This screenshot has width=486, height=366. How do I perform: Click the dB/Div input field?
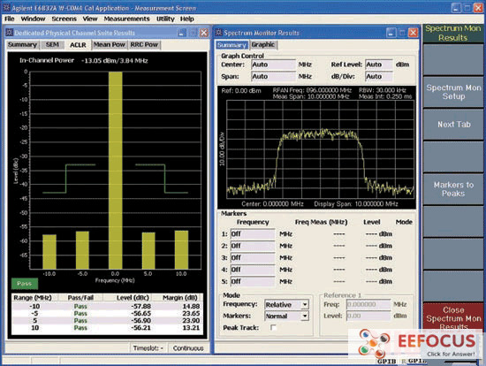pyautogui.click(x=379, y=76)
